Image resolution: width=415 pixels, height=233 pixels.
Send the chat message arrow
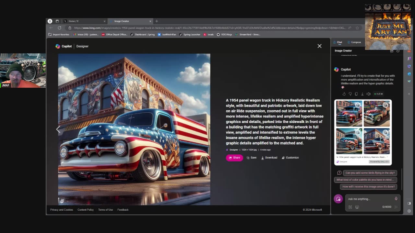(396, 207)
